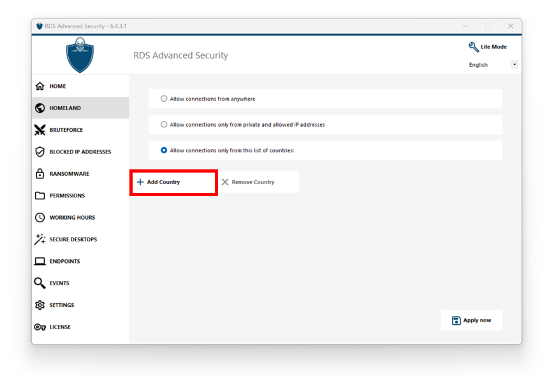Click the Ransomware padlock icon
This screenshot has width=556, height=377.
pyautogui.click(x=40, y=173)
